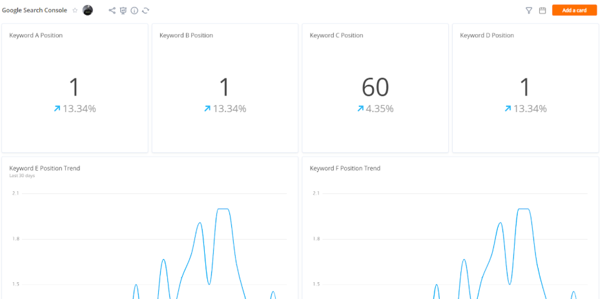
Task: Click the value 1 in Keyword A card
Action: tap(74, 87)
